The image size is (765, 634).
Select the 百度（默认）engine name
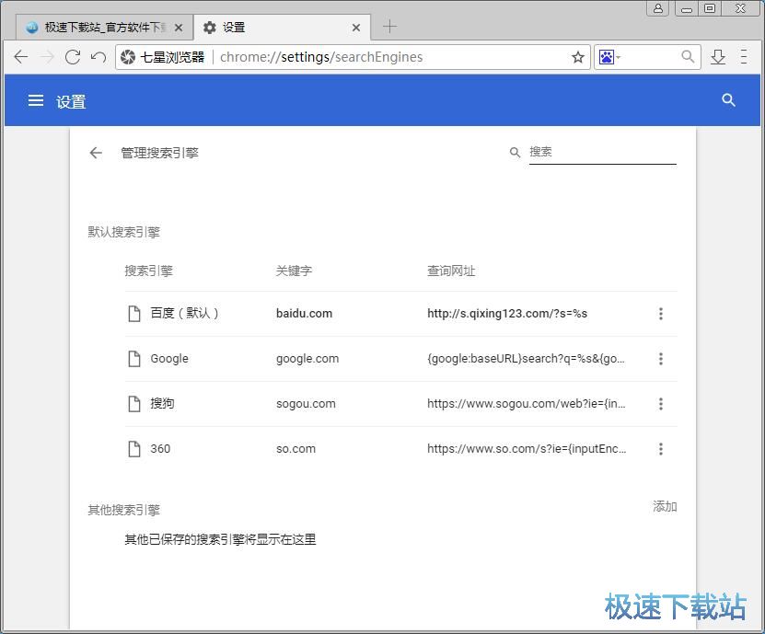pyautogui.click(x=184, y=313)
